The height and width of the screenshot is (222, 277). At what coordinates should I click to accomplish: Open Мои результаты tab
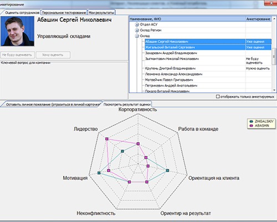[x=101, y=13]
